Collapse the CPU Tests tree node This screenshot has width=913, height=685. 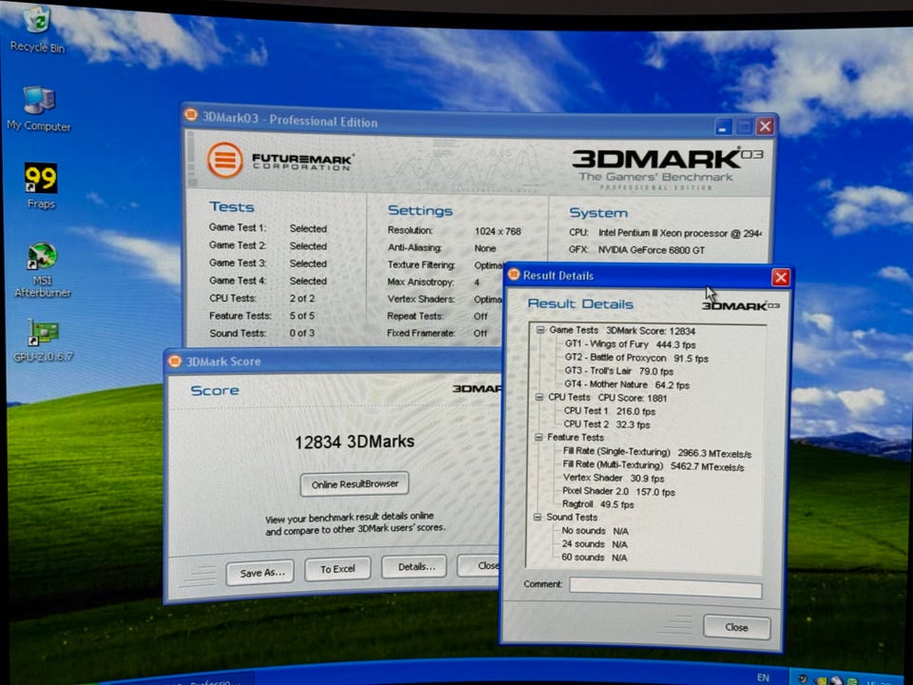[539, 397]
